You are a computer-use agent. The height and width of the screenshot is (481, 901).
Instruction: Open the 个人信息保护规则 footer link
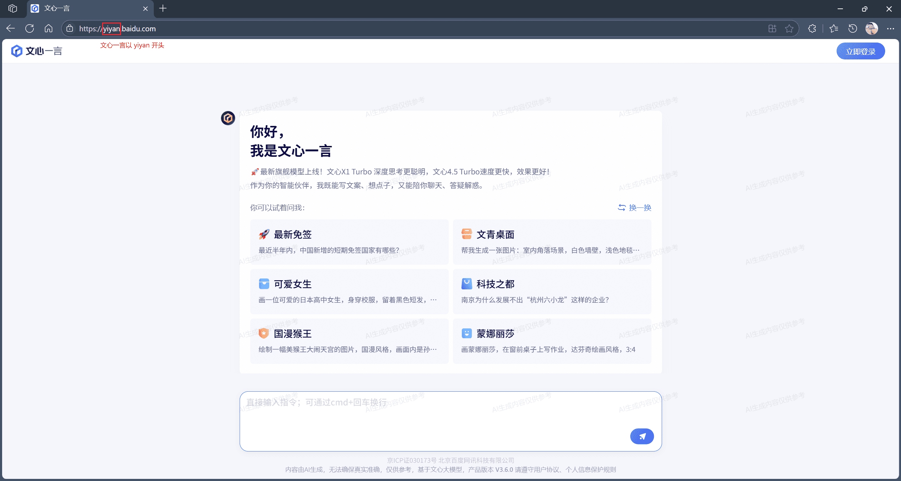pos(591,470)
